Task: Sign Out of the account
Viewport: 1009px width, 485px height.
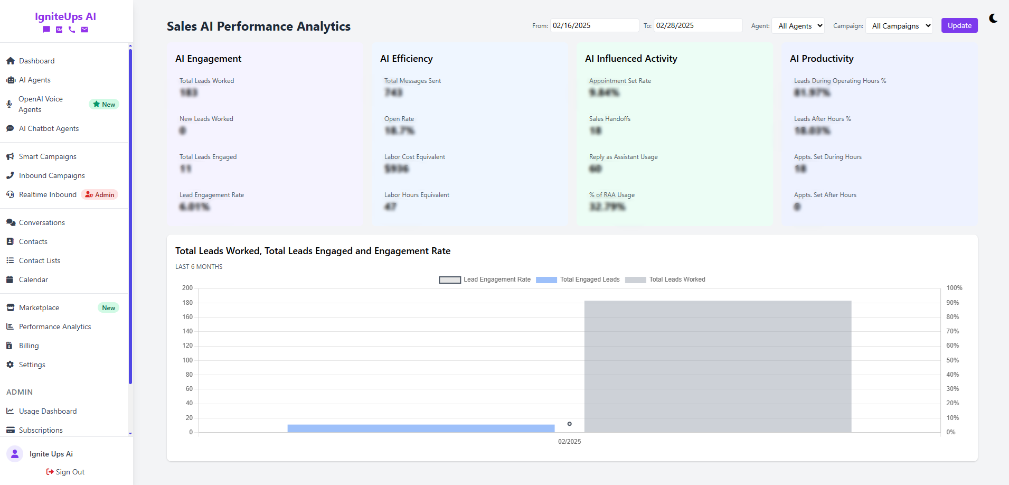Action: click(x=65, y=472)
